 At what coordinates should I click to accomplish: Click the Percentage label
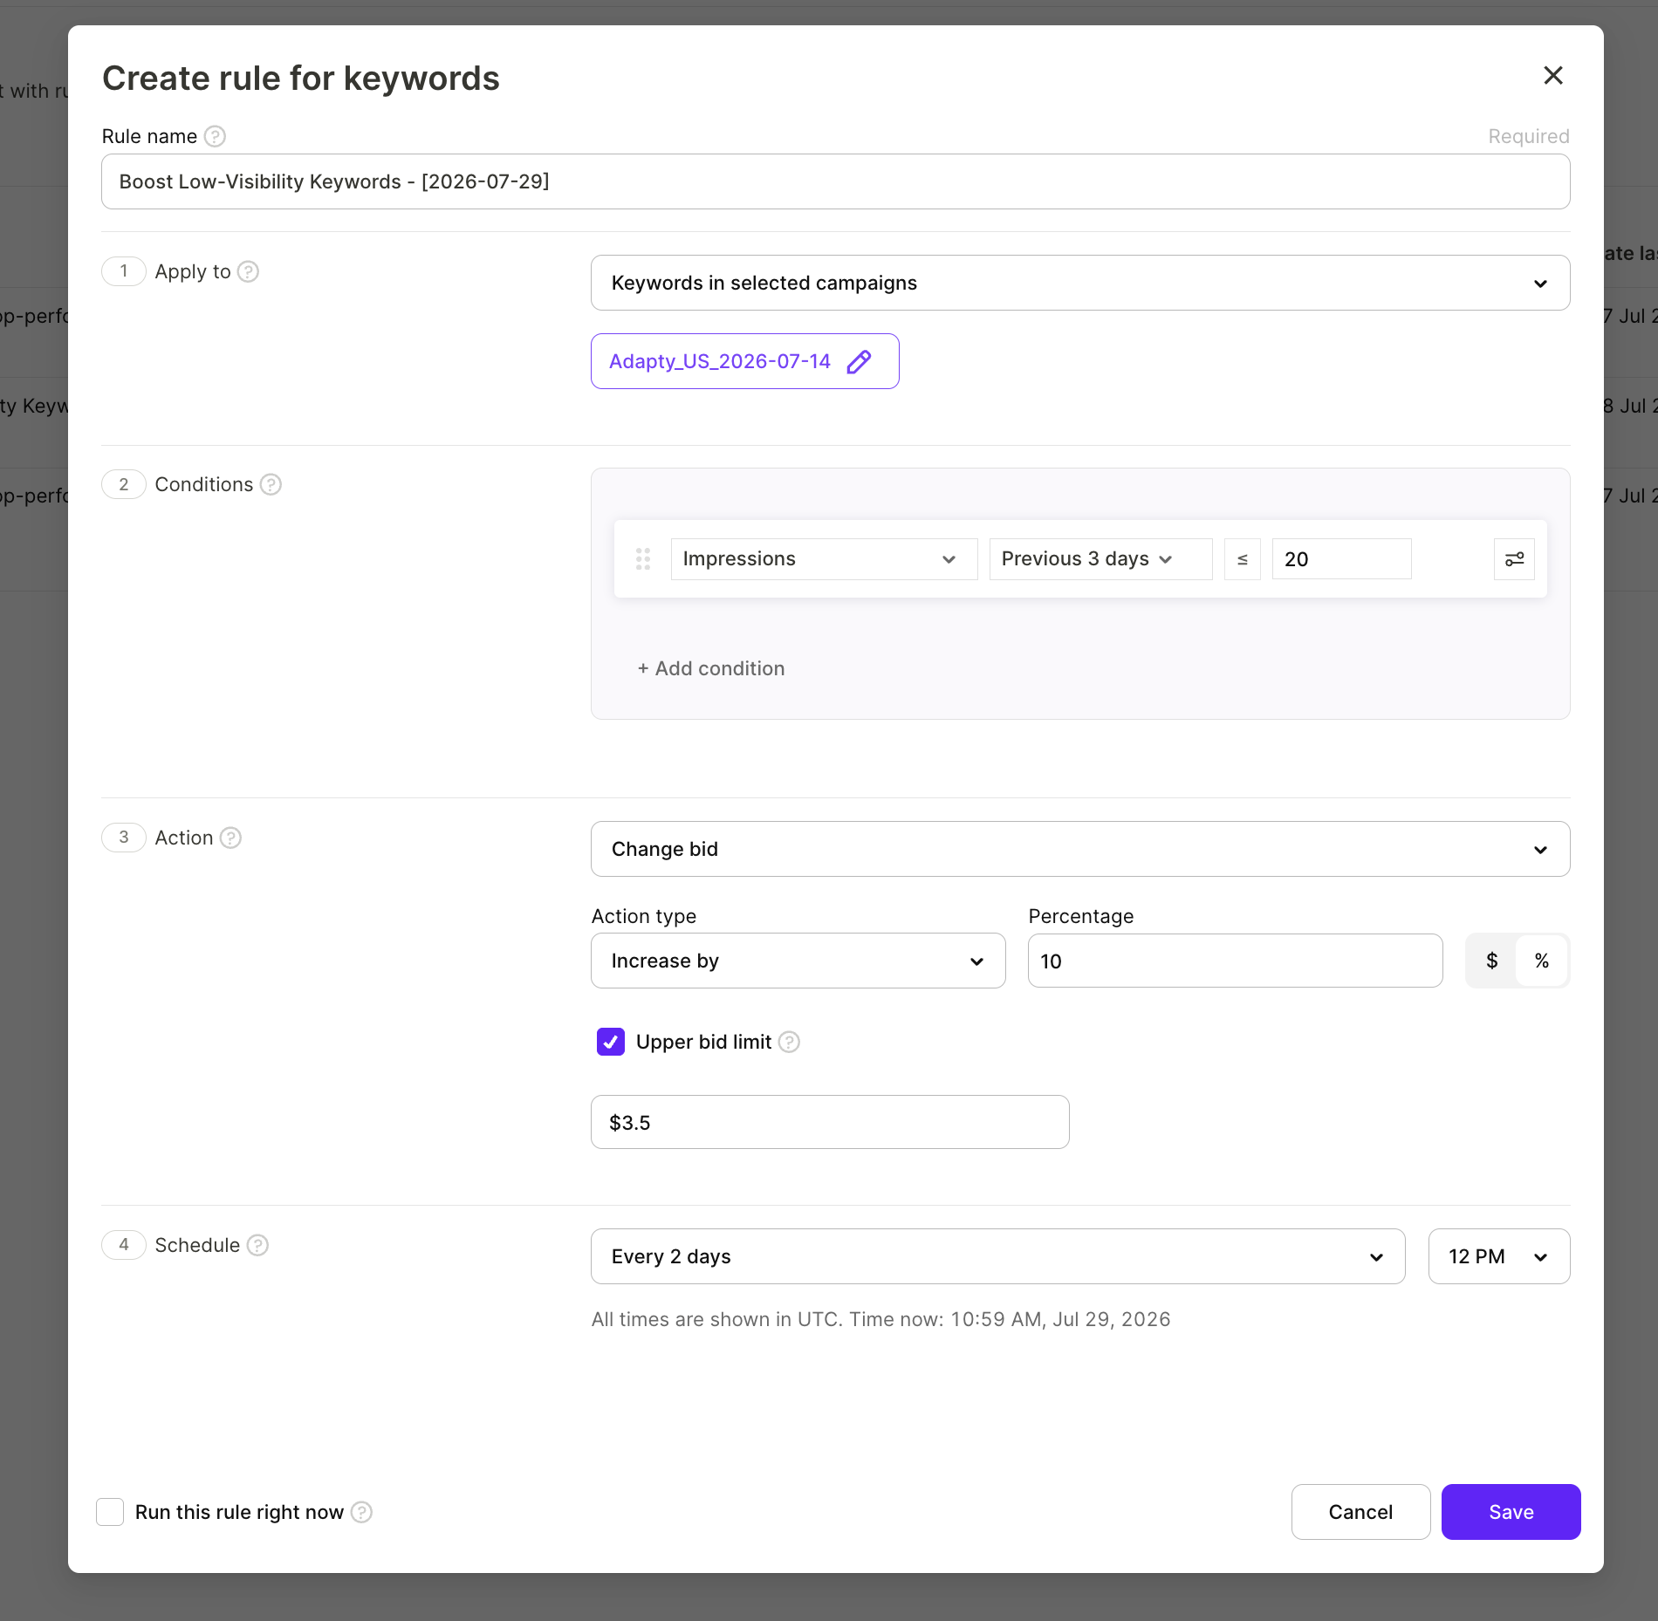pos(1080,916)
